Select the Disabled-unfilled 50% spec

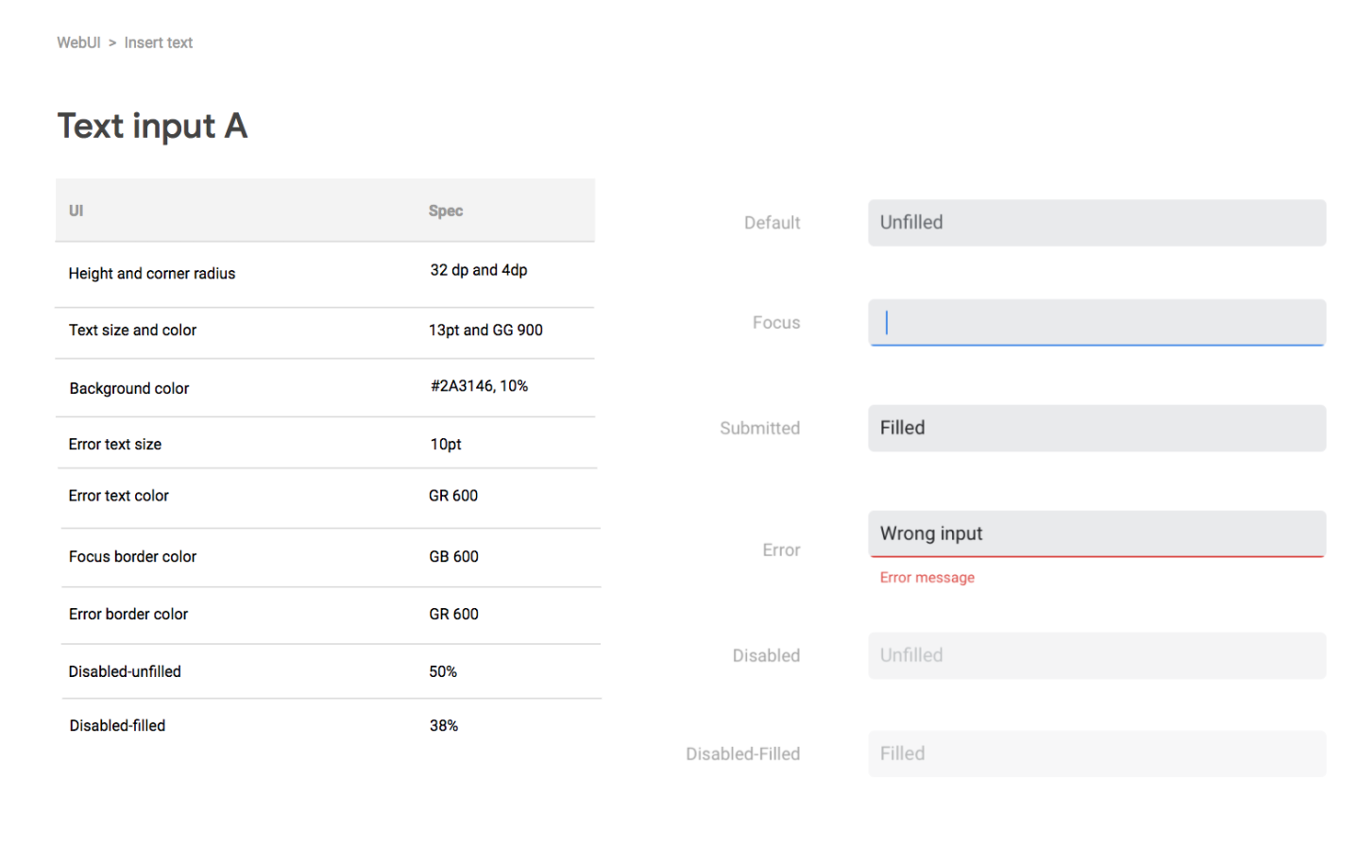(x=442, y=671)
